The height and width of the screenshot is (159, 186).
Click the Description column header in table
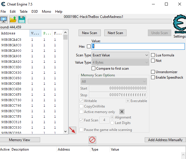click(x=34, y=149)
